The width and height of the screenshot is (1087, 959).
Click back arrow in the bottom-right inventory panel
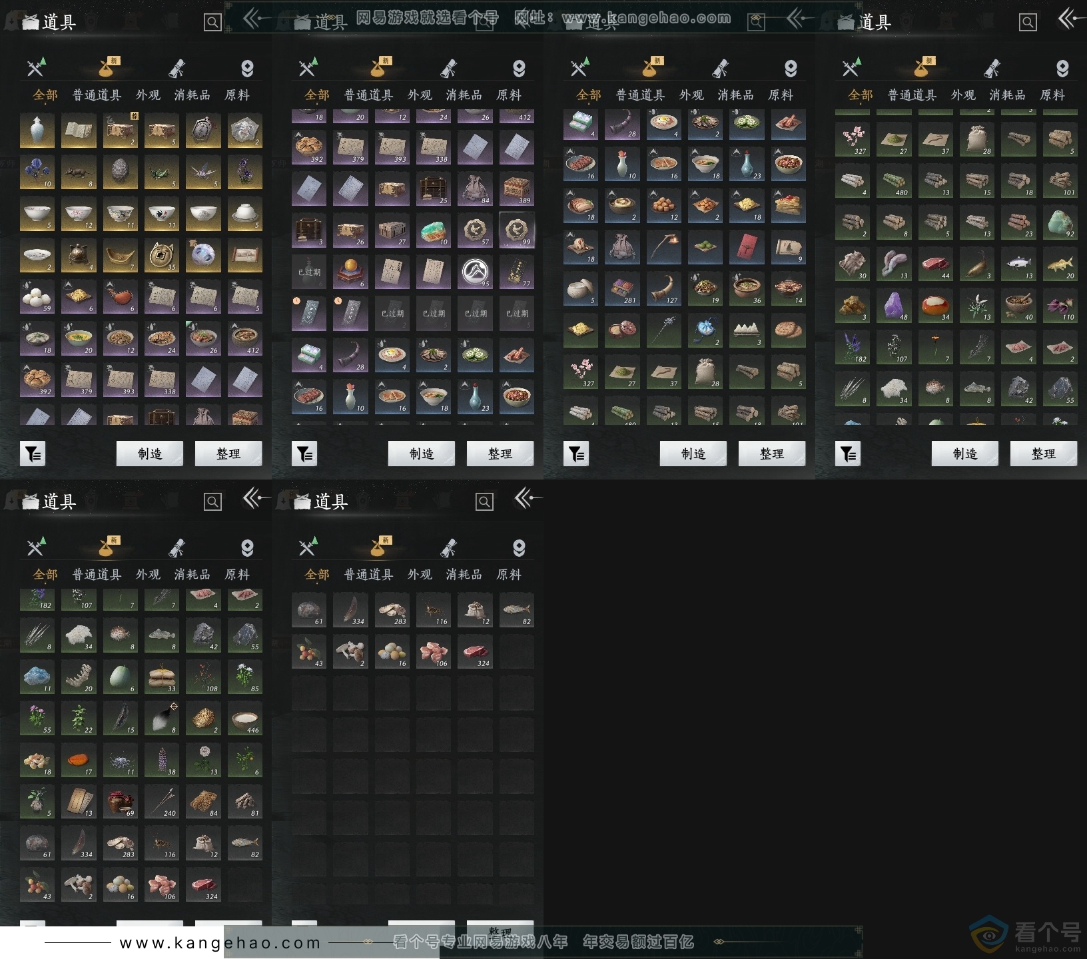[528, 497]
